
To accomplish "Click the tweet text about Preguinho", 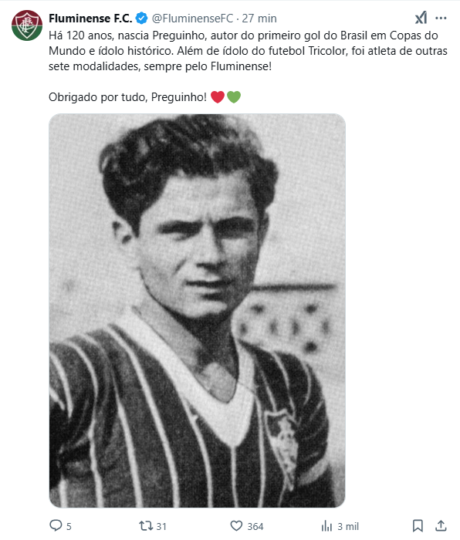I will coord(248,51).
